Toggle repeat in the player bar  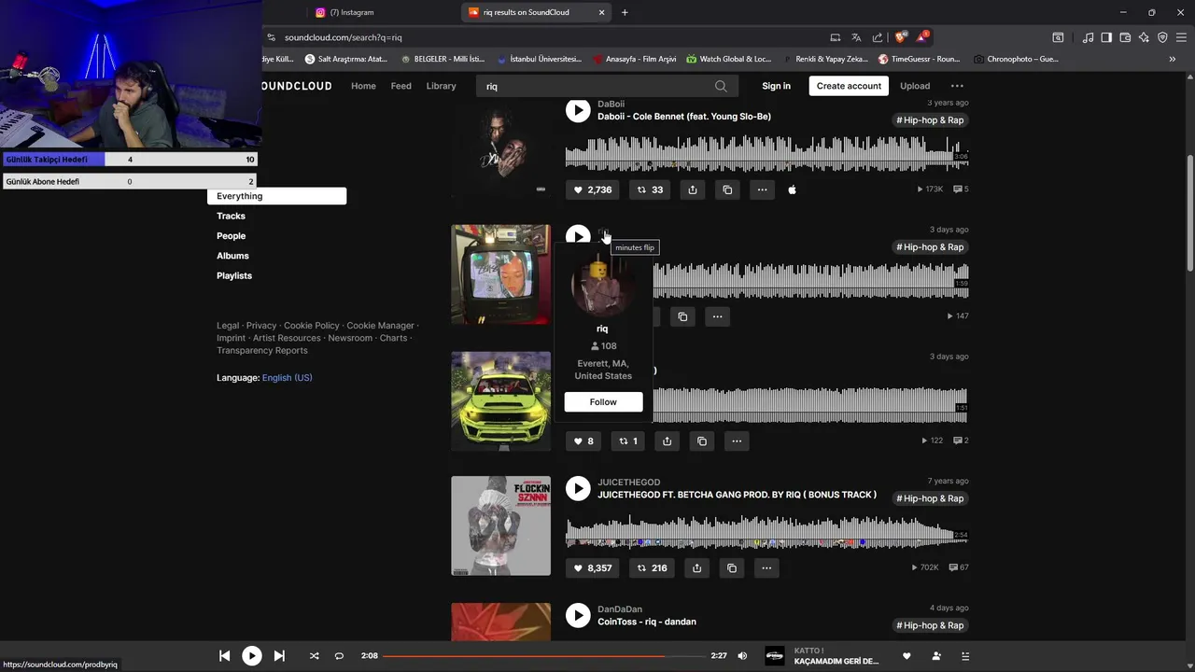pyautogui.click(x=339, y=656)
